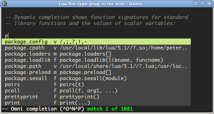Pick the package.loaders completion item
This screenshot has width=214, height=114.
click(x=96, y=54)
